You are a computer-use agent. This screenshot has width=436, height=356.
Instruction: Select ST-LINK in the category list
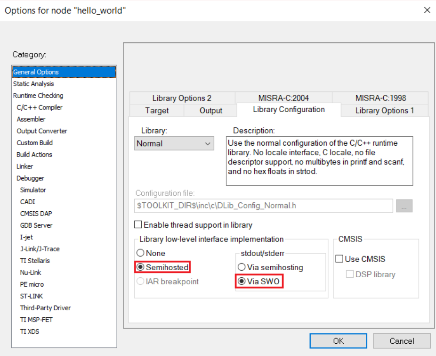(32, 296)
